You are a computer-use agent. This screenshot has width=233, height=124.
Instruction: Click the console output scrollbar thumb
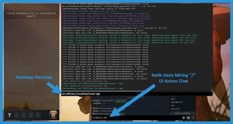212,90
